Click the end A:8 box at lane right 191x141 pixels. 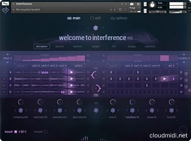[x=78, y=66]
